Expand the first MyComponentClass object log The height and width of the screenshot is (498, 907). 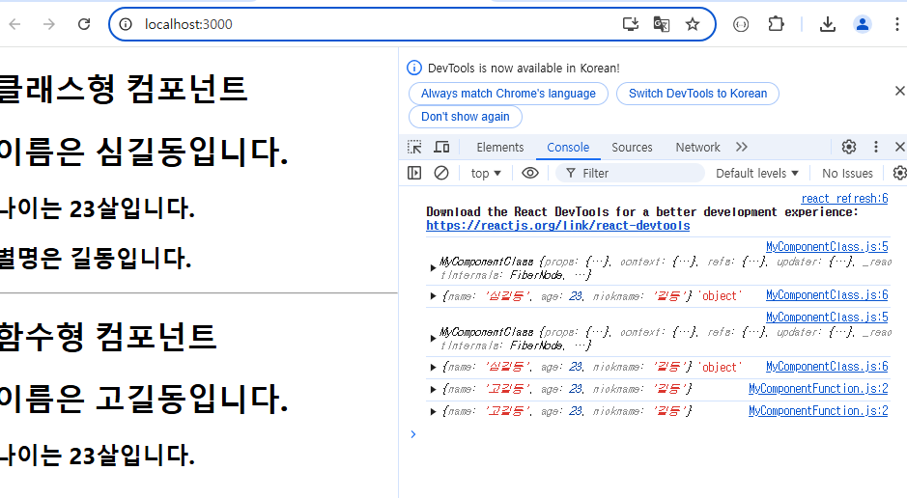click(x=433, y=268)
